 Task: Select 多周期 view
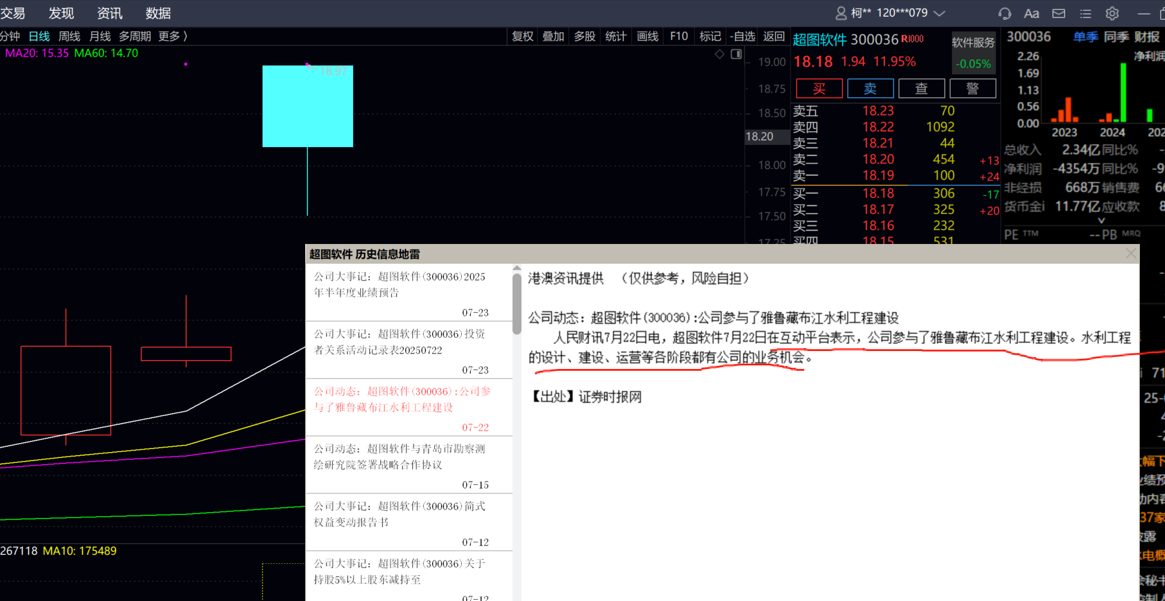pyautogui.click(x=135, y=36)
